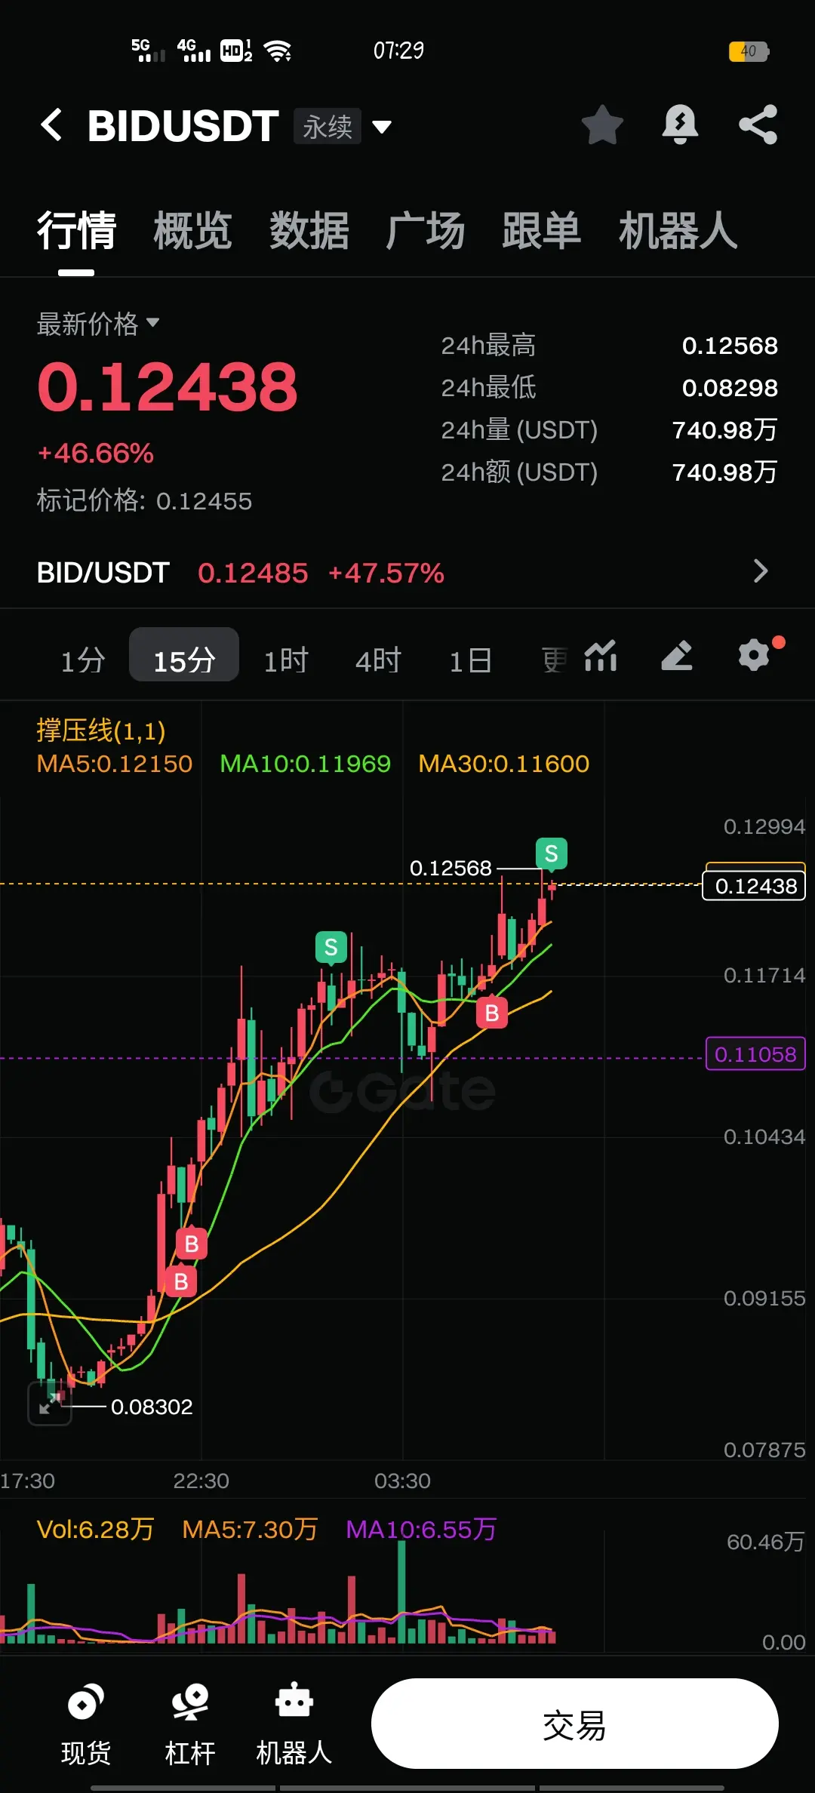The image size is (815, 1793).
Task: Add BIDUSDT to favorites with star
Action: tap(602, 125)
